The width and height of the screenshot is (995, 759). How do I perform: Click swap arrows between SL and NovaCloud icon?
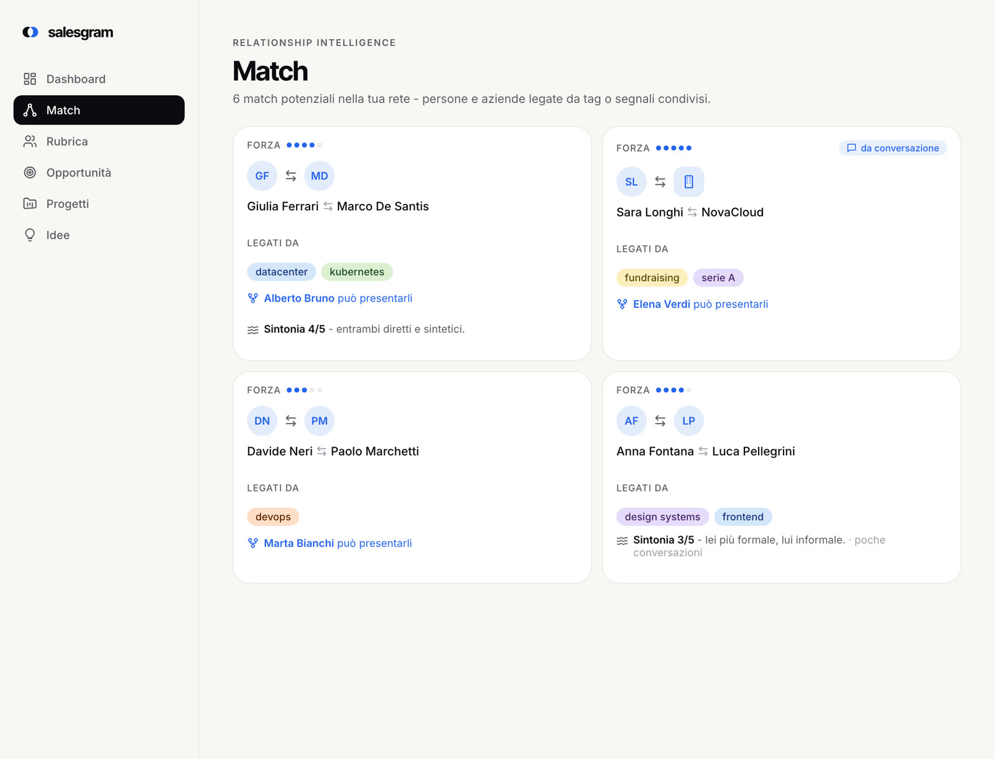(660, 182)
